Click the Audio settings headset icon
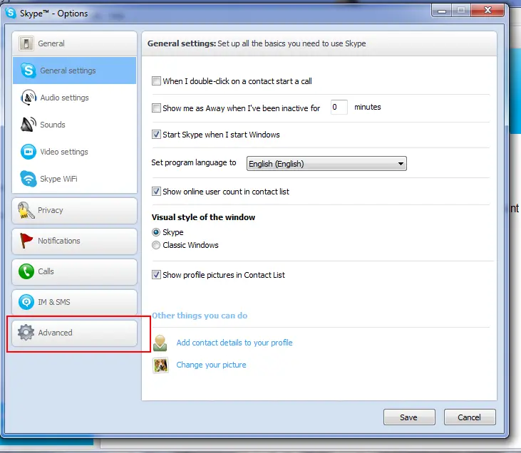This screenshot has width=521, height=453. pyautogui.click(x=29, y=98)
